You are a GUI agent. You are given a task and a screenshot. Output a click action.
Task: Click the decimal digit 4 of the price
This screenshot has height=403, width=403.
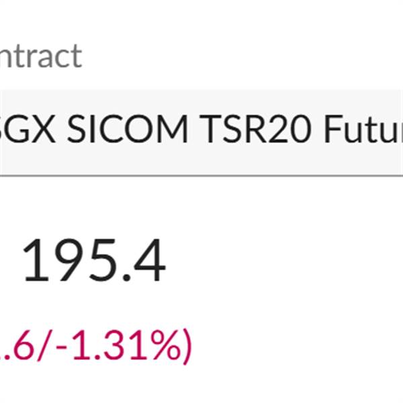[149, 263]
